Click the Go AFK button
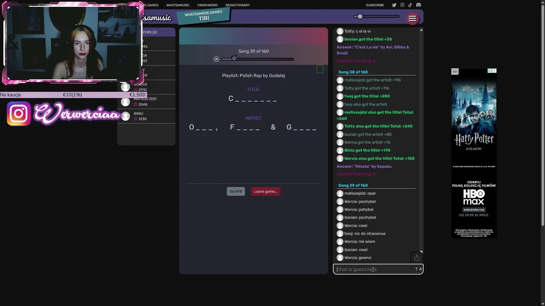The width and height of the screenshot is (545, 306). (236, 191)
